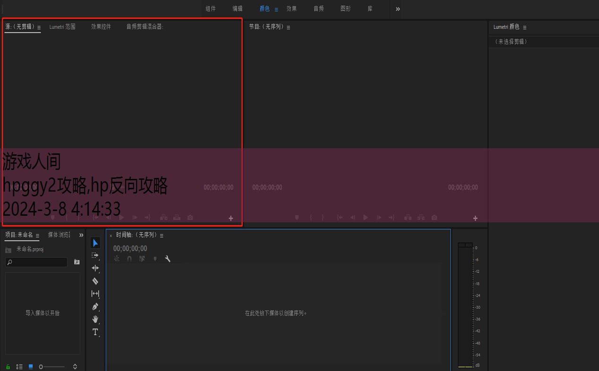Screen dimensions: 599x371
Task: Switch to the 编辑 workspace
Action: pyautogui.click(x=238, y=8)
